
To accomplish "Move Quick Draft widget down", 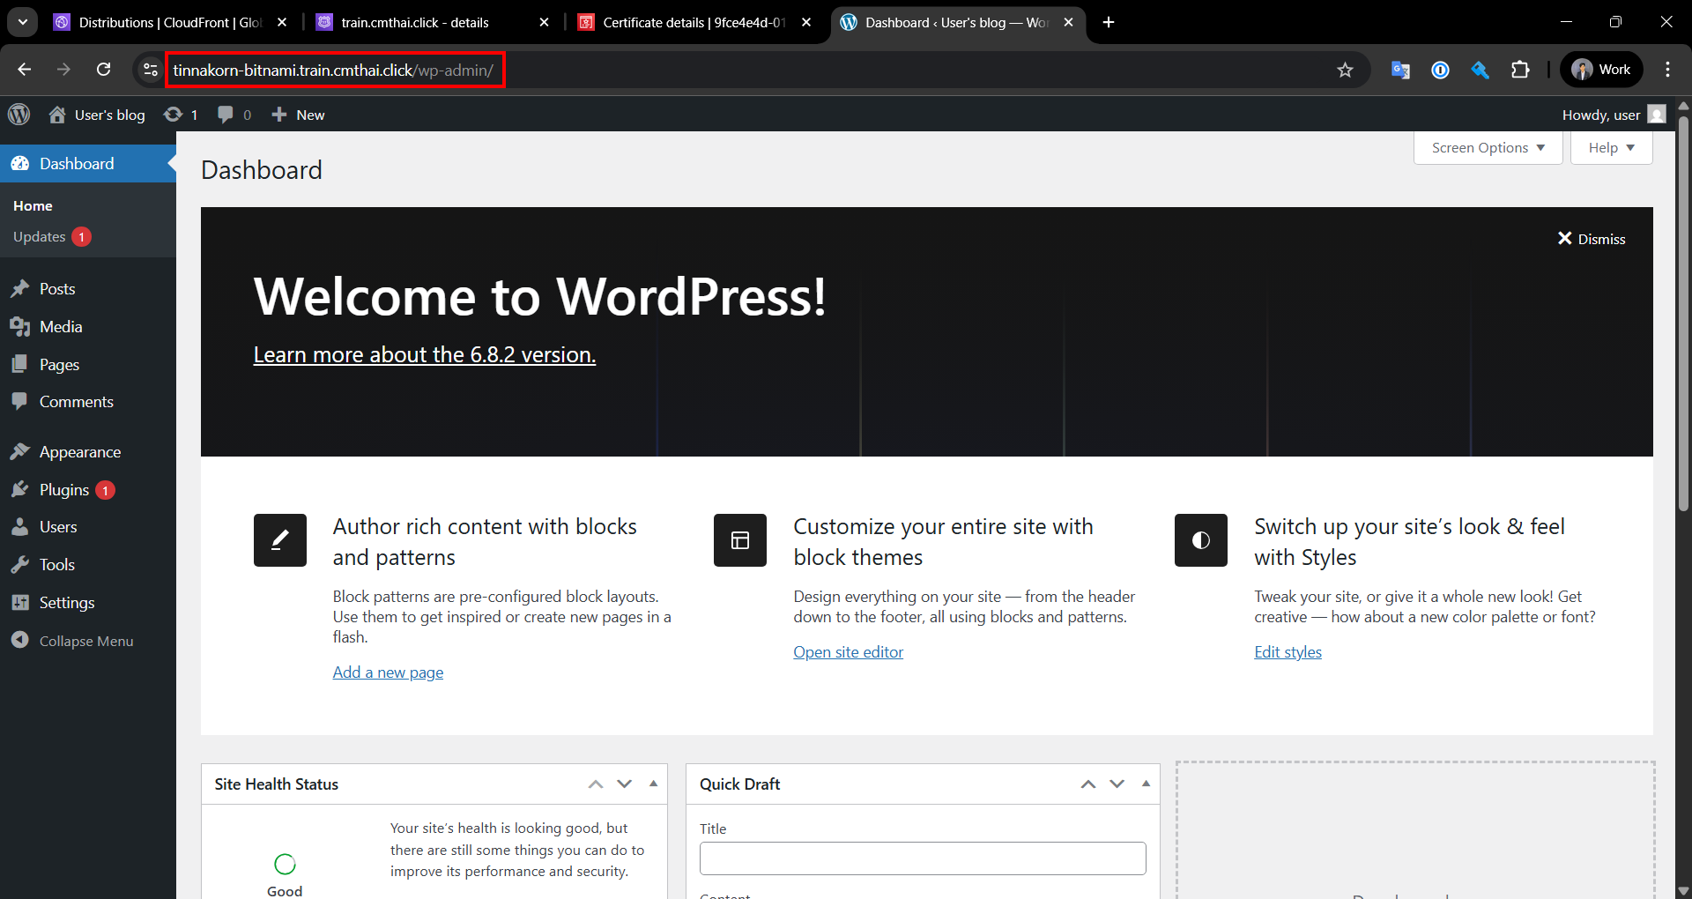I will click(1117, 784).
